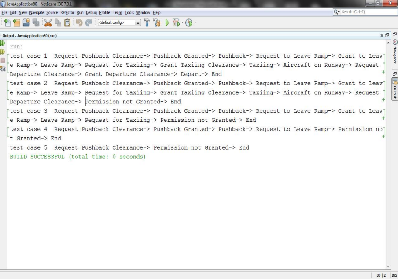Re-run with different parameters in Output sidebar

tap(3, 52)
